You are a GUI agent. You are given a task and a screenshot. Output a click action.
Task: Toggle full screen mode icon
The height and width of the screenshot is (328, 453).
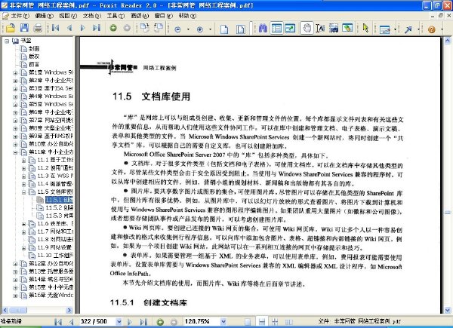(x=290, y=28)
